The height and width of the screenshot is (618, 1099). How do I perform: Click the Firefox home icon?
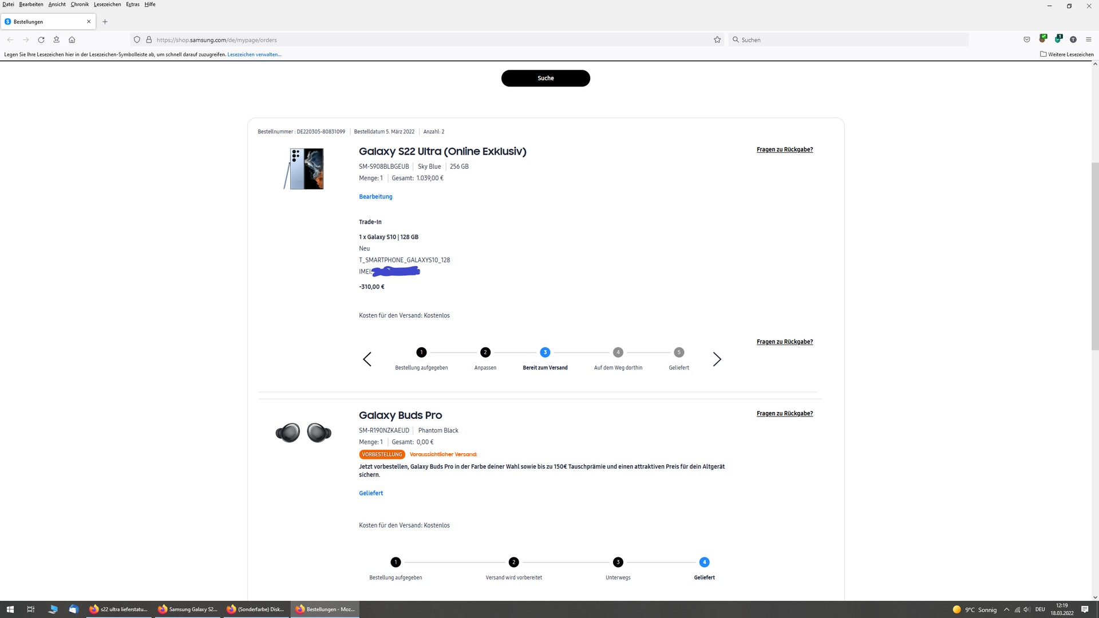pos(72,40)
